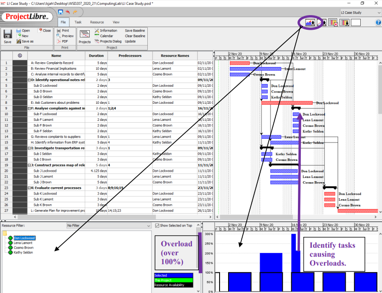
Task: Click the Predecessors column header
Action: tap(130, 56)
